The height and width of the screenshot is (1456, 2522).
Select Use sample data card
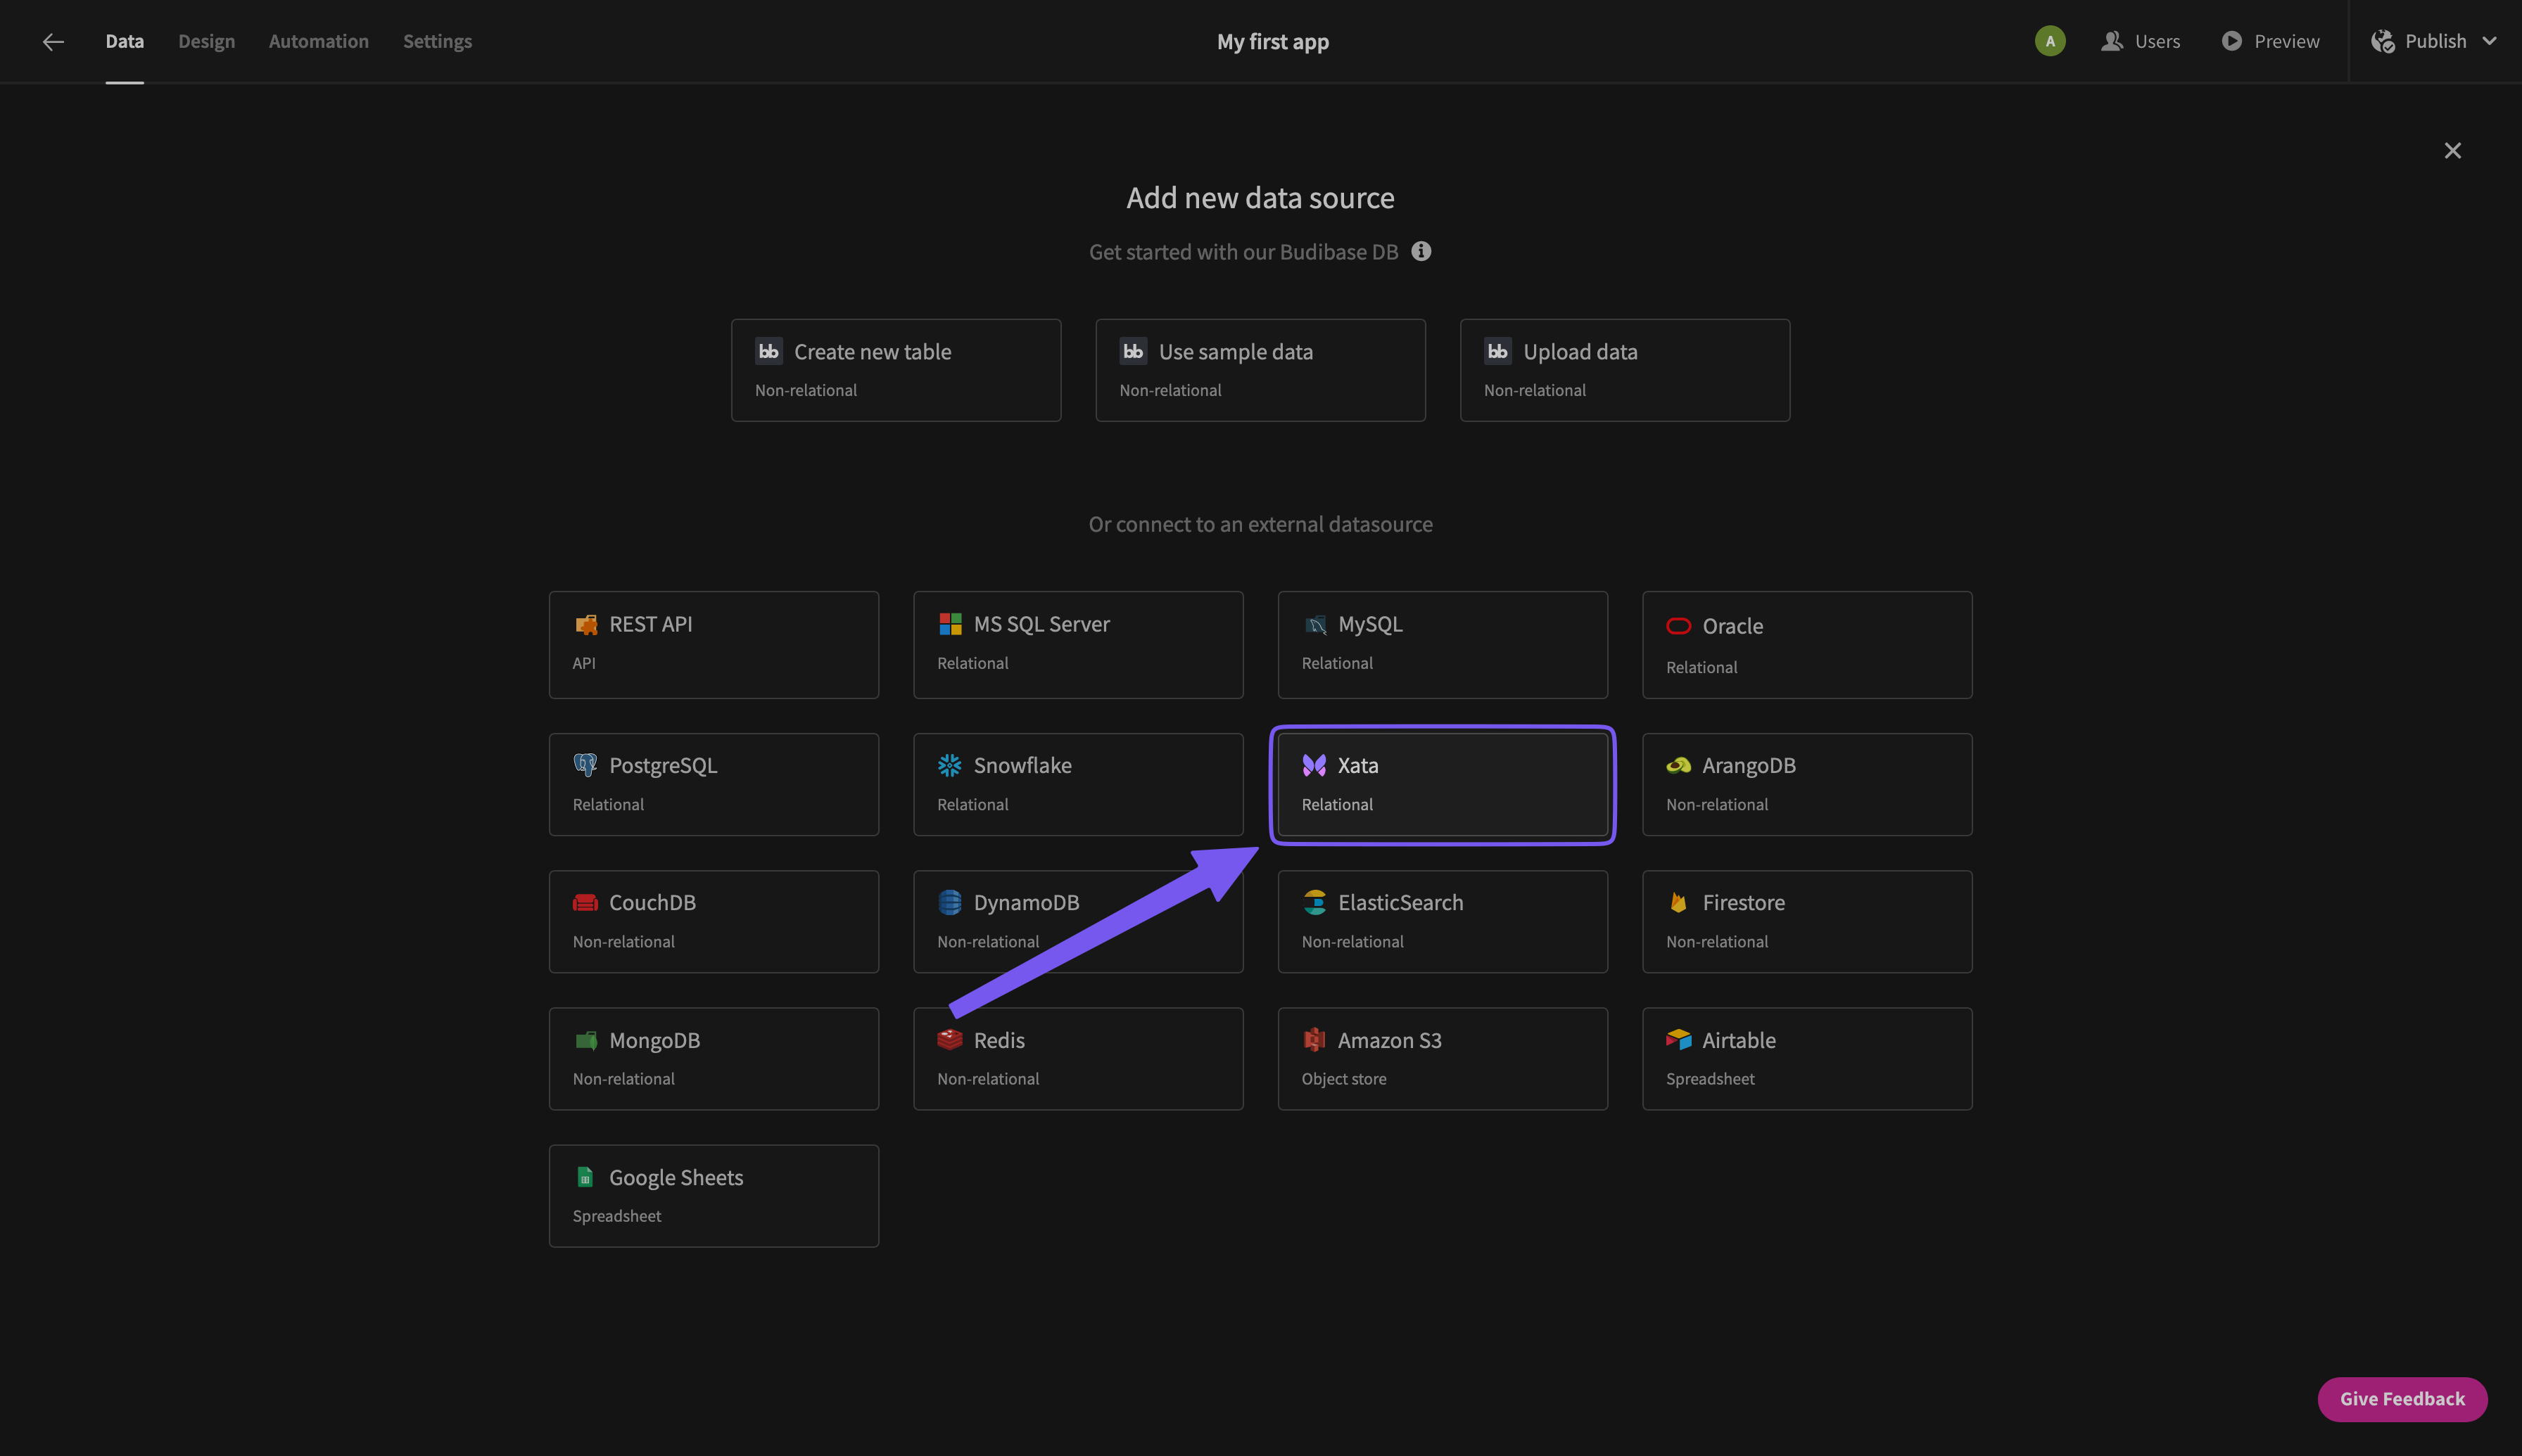1260,370
